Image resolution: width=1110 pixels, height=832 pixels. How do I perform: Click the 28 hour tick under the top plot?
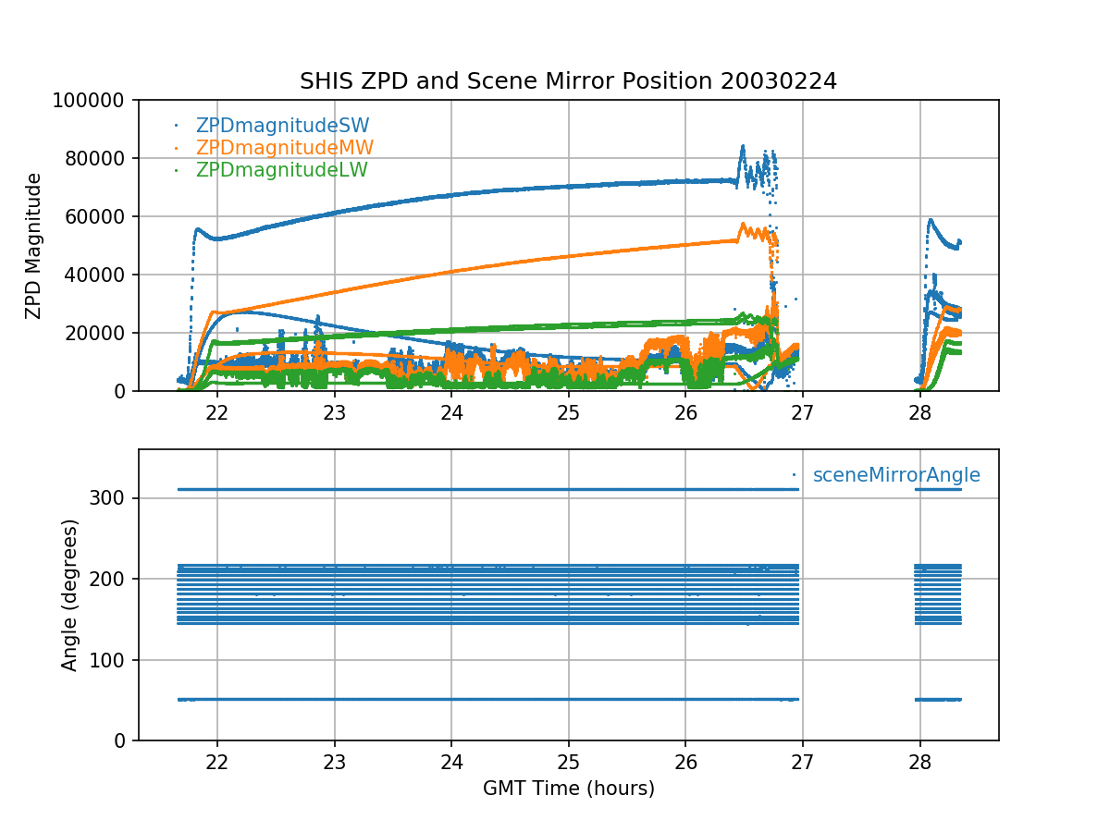pos(919,410)
